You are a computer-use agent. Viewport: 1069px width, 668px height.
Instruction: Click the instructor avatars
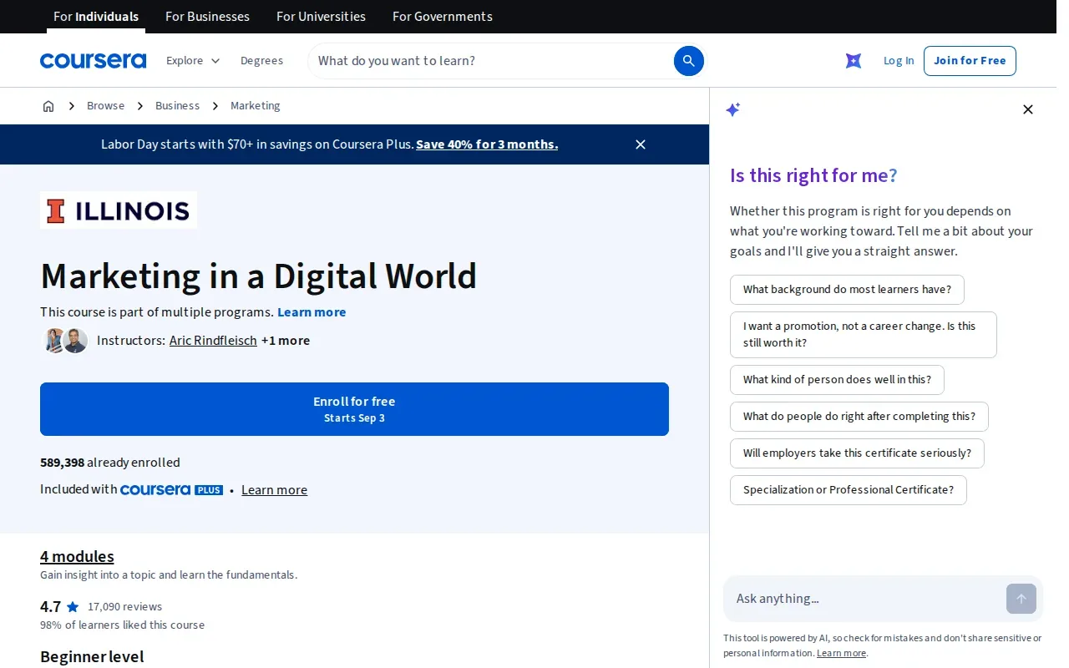pos(65,341)
